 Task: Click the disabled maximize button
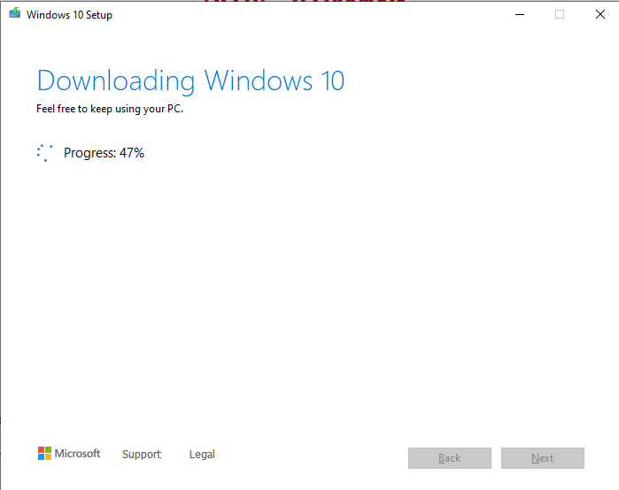pyautogui.click(x=560, y=14)
